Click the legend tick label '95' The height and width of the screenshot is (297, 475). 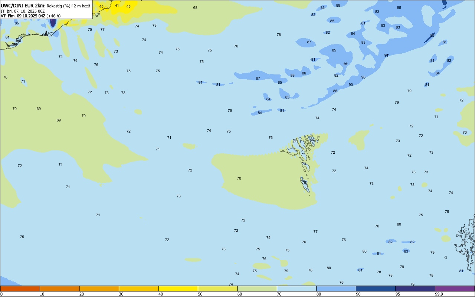click(398, 294)
